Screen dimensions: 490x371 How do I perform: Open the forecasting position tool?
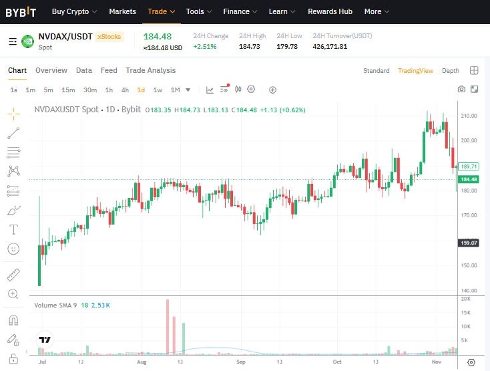(x=13, y=191)
